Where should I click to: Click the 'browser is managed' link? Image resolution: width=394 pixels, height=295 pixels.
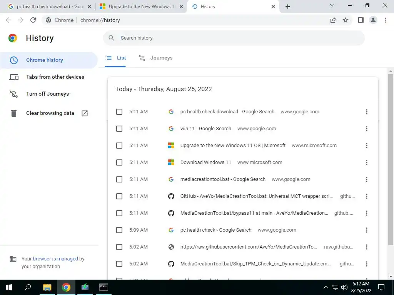(x=55, y=259)
